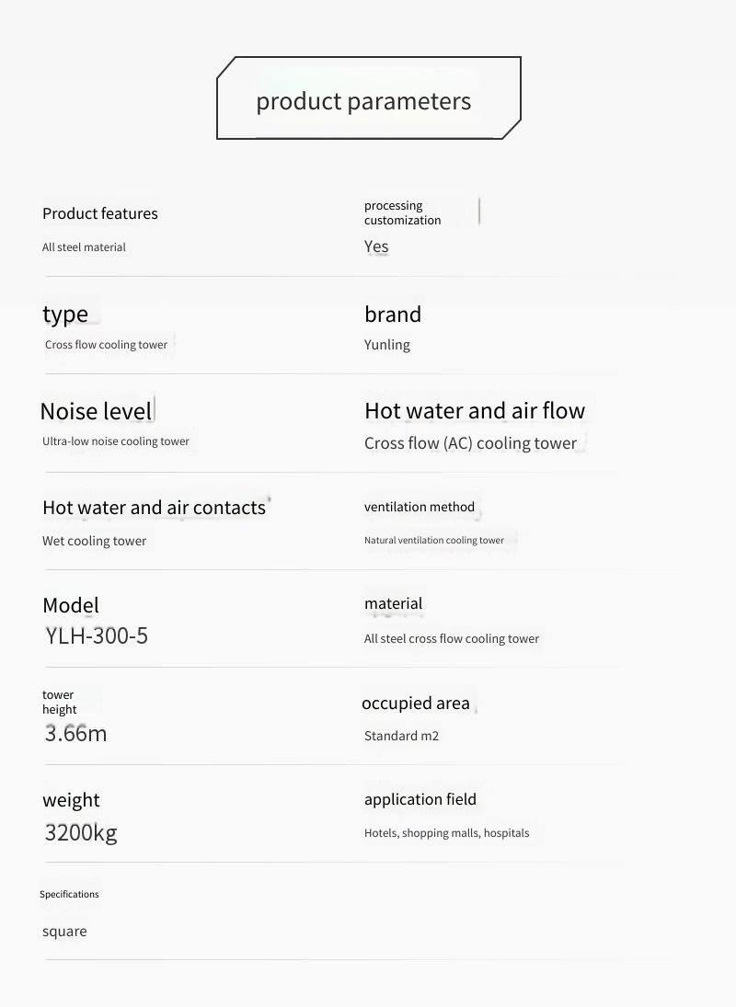Click the "Yes" customization value
This screenshot has width=736, height=1007.
coord(376,246)
